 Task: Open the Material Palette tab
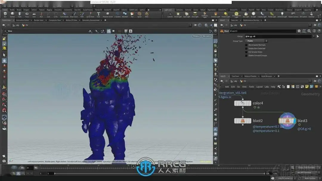[250, 76]
